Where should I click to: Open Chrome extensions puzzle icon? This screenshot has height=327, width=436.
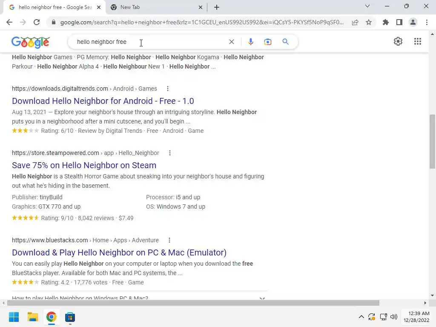tap(386, 22)
